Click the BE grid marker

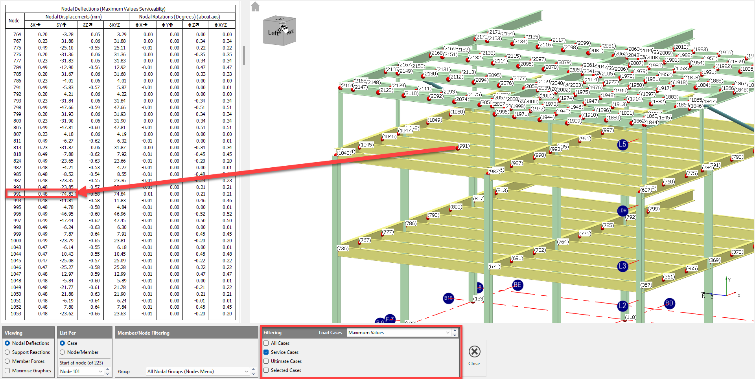[x=517, y=285]
